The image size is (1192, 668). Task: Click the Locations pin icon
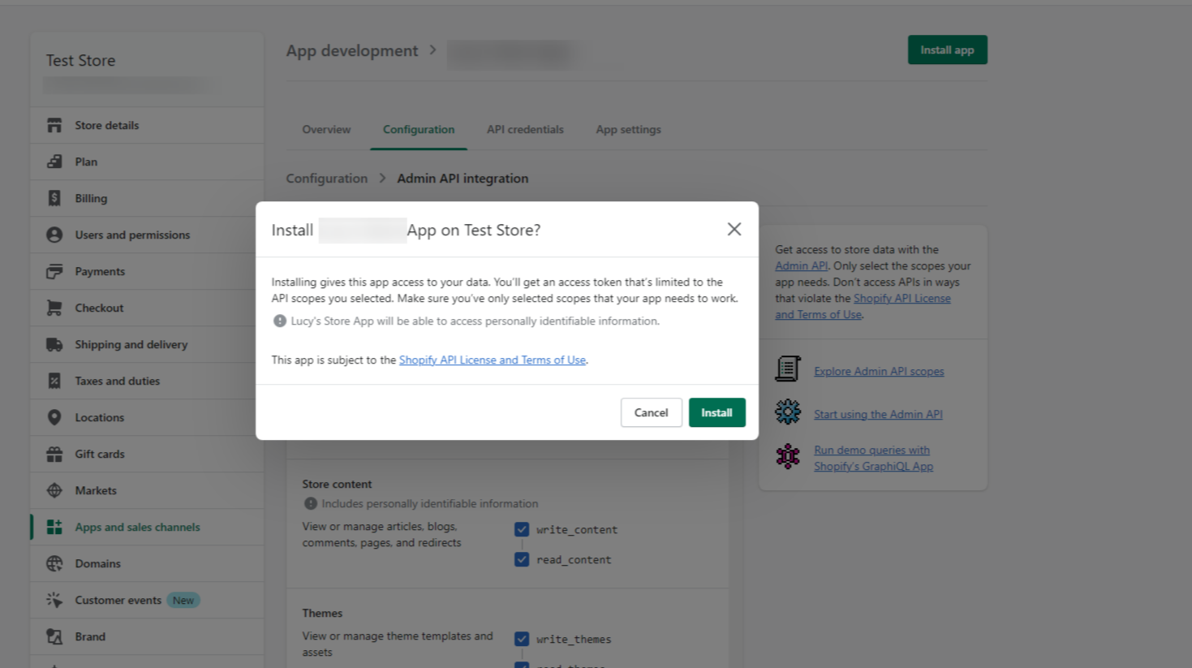pos(54,417)
